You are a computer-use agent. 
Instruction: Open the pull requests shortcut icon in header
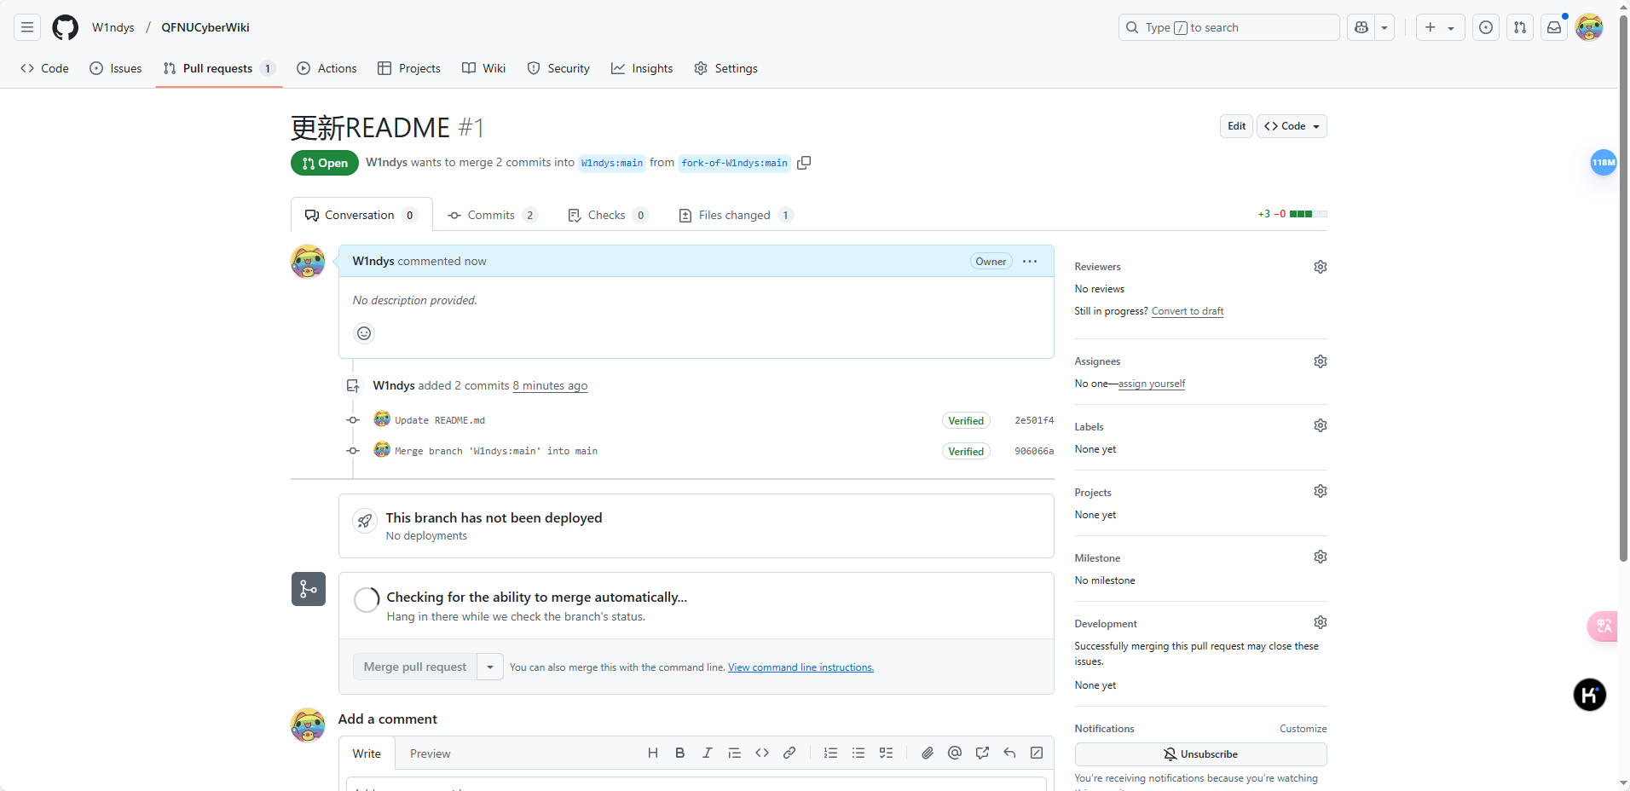[x=1520, y=27]
